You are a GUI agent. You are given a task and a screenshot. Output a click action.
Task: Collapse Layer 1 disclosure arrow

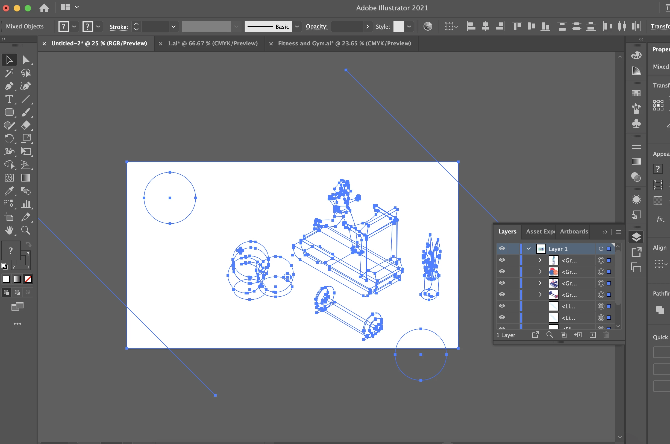528,249
